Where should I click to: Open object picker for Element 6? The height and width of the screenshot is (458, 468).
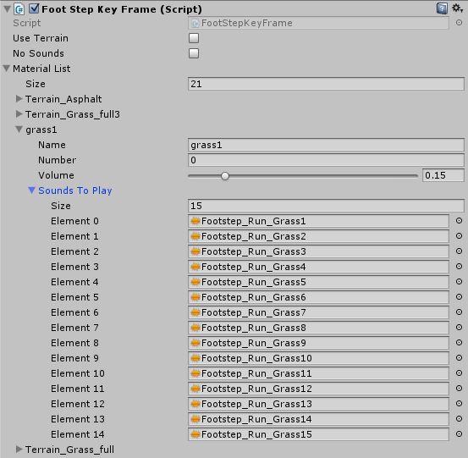[x=459, y=312]
